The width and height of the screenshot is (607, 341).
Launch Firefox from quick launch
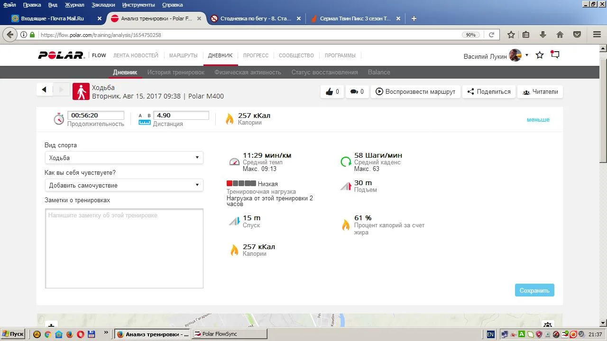(70, 334)
